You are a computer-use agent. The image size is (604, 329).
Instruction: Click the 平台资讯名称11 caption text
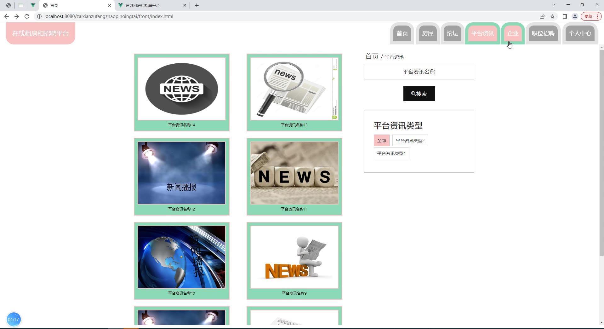tap(294, 209)
